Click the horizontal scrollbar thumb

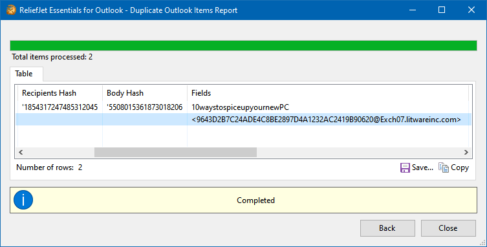pyautogui.click(x=175, y=152)
